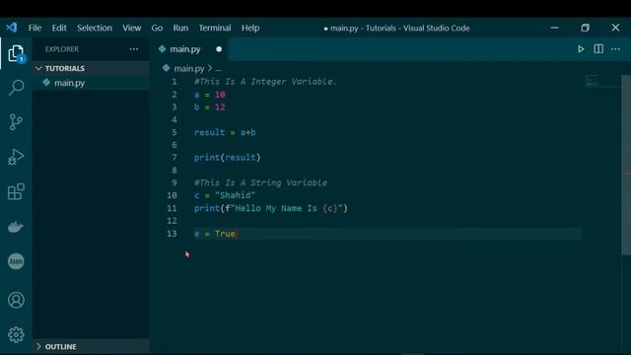Viewport: 631px width, 355px height.
Task: Open the Extensions view
Action: click(x=16, y=191)
